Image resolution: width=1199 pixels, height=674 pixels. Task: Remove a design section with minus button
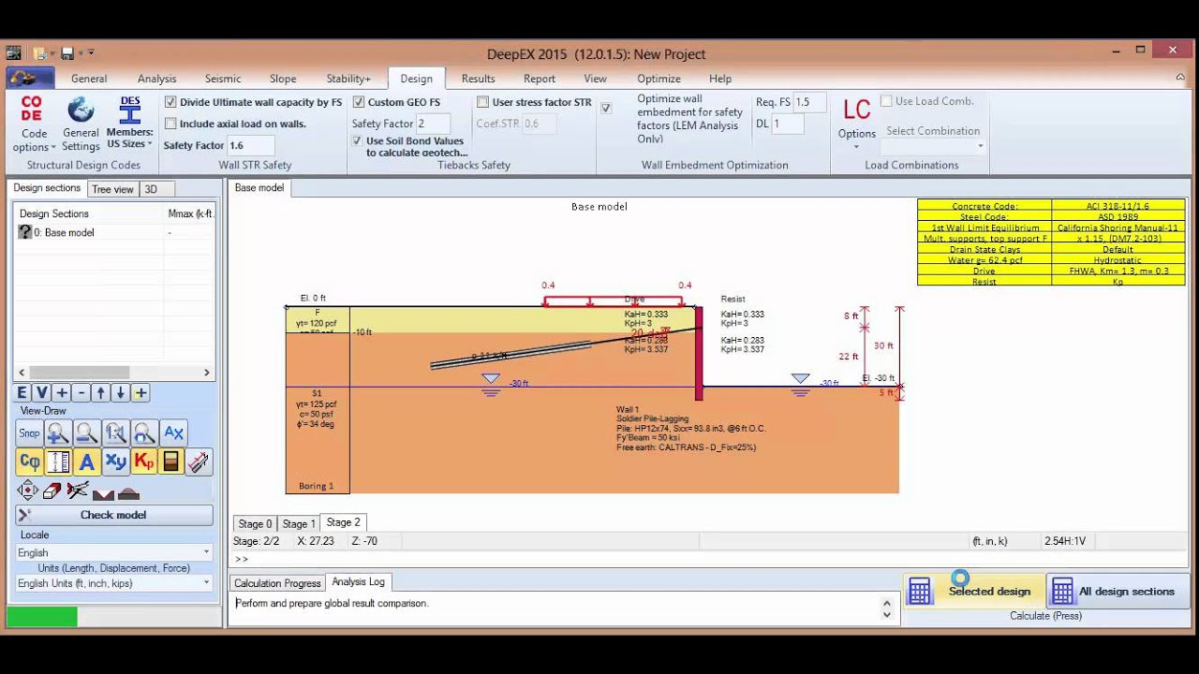coord(81,393)
